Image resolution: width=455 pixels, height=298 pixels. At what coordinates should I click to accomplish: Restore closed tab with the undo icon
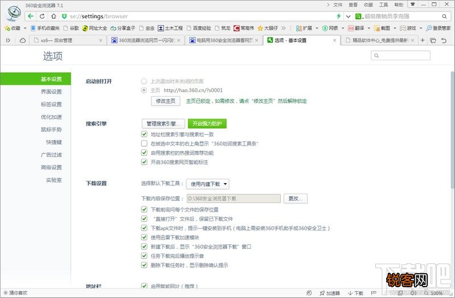tap(444, 40)
